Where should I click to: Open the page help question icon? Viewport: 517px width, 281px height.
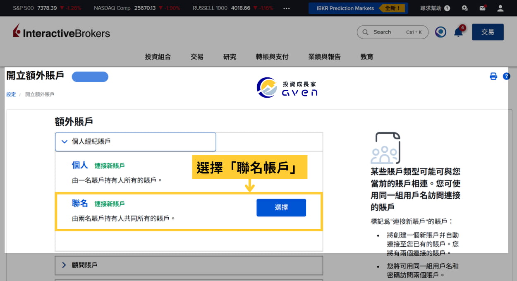[506, 76]
